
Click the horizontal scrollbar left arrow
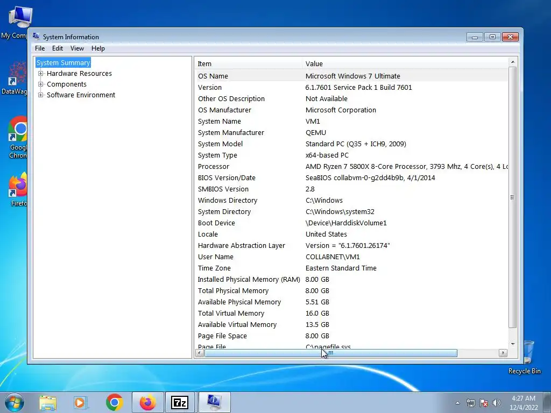click(x=200, y=353)
